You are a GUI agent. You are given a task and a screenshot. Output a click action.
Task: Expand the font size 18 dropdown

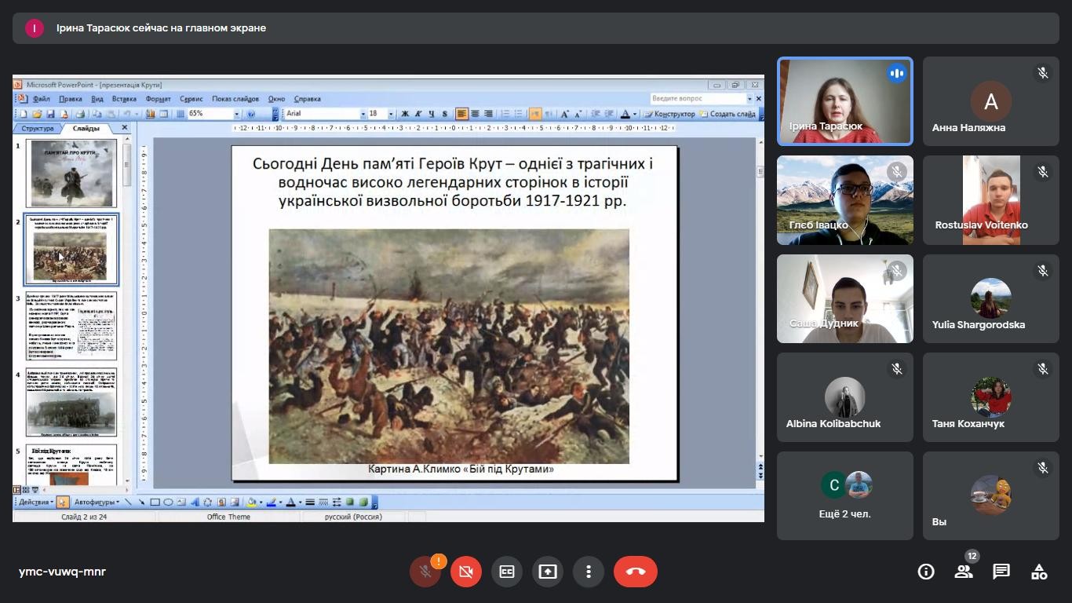[x=391, y=114]
